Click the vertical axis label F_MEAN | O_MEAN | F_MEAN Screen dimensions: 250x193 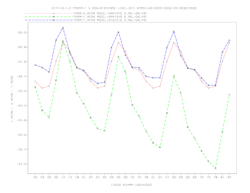[12, 99]
